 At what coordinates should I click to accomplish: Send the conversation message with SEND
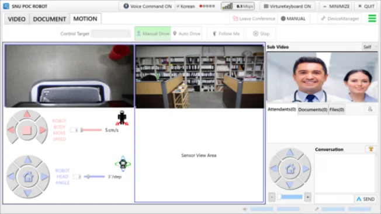click(365, 199)
